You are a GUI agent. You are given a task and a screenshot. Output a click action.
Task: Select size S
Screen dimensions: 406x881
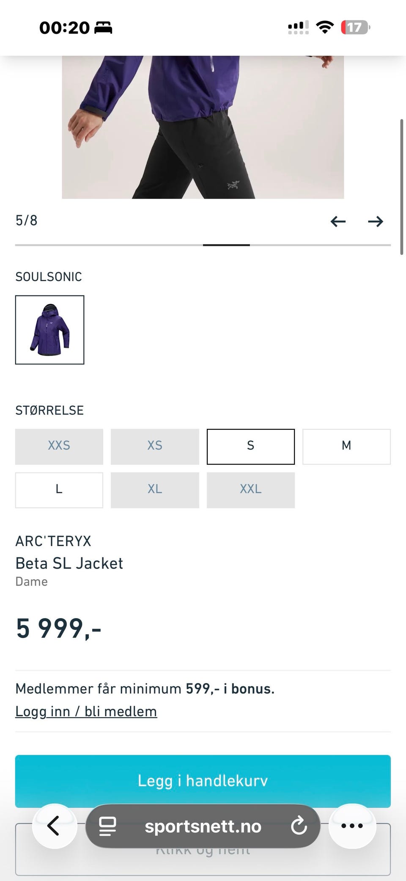251,447
